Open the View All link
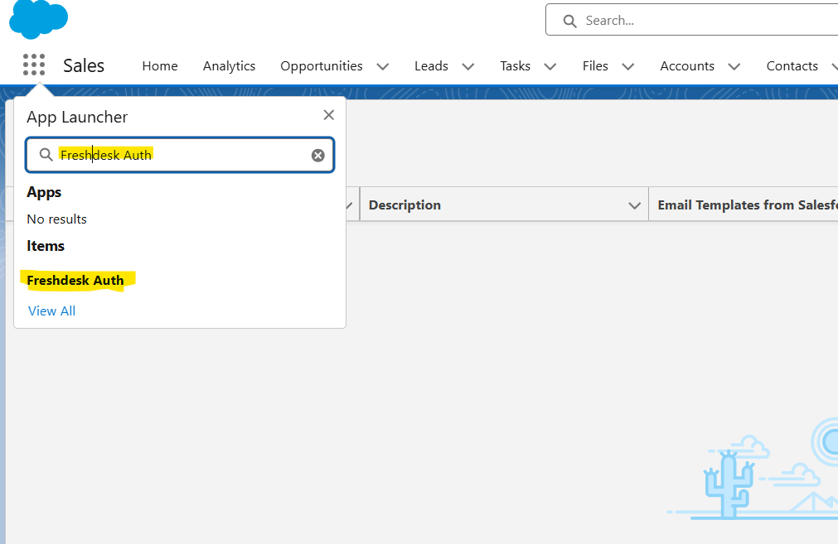Image resolution: width=838 pixels, height=544 pixels. click(x=52, y=311)
